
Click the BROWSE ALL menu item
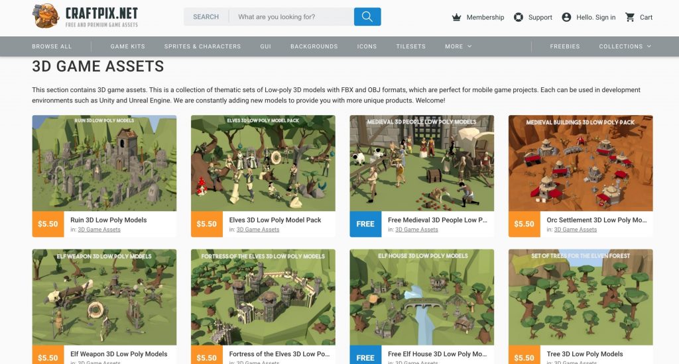[52, 46]
